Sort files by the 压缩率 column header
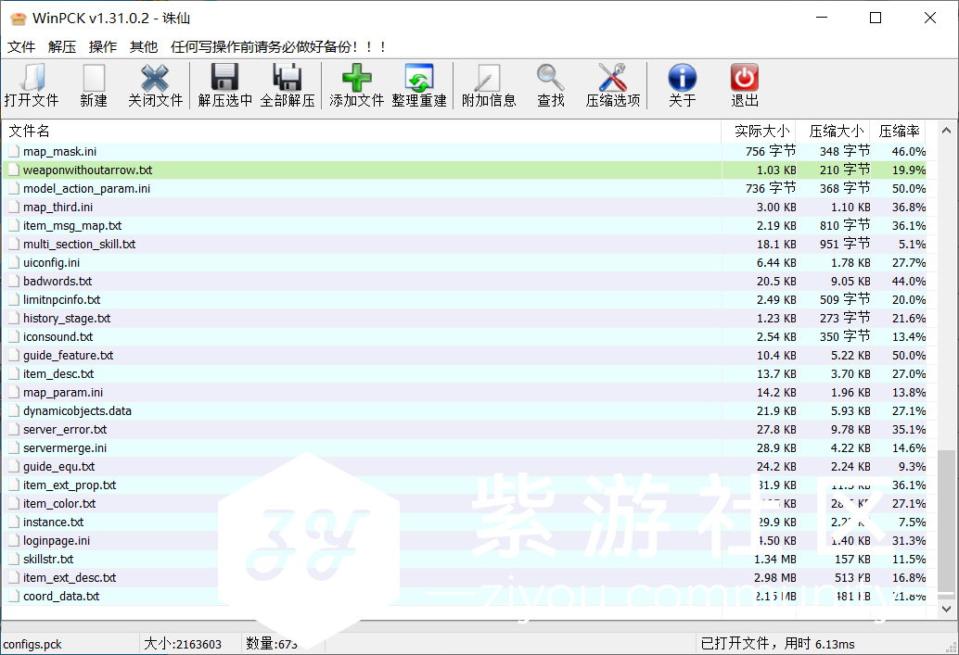The image size is (959, 655). pos(898,131)
